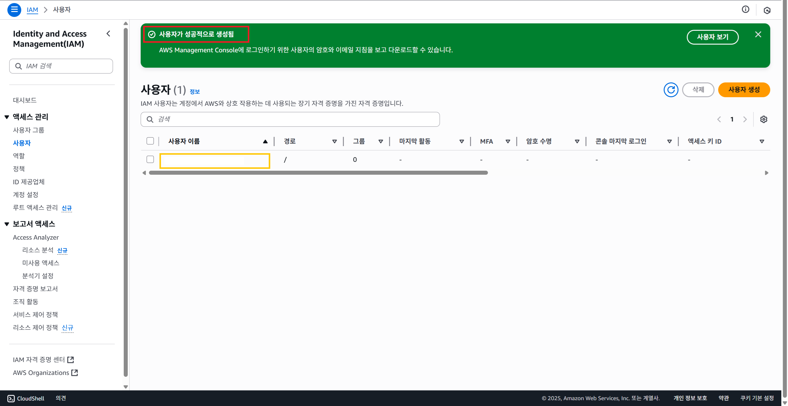
Task: Collapse the 보고서 액세스 section
Action: pos(7,224)
